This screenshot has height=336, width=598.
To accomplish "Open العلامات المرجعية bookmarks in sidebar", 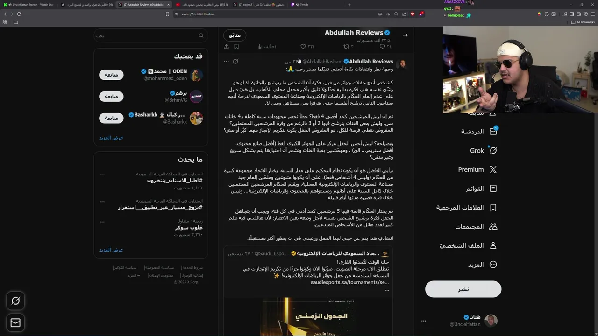I will pyautogui.click(x=467, y=208).
